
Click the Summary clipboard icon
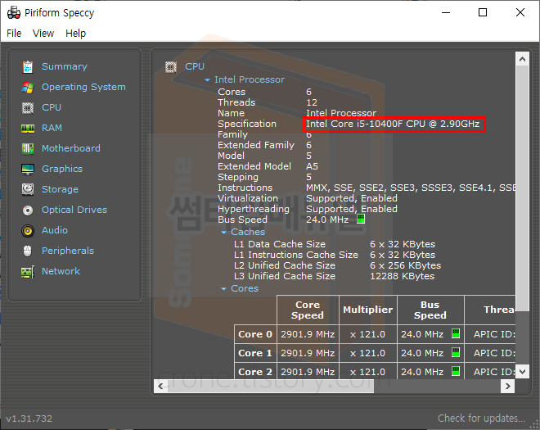coord(28,67)
